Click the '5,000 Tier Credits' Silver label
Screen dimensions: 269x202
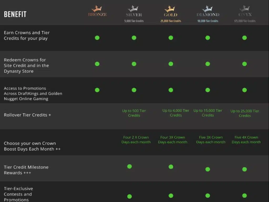point(134,21)
